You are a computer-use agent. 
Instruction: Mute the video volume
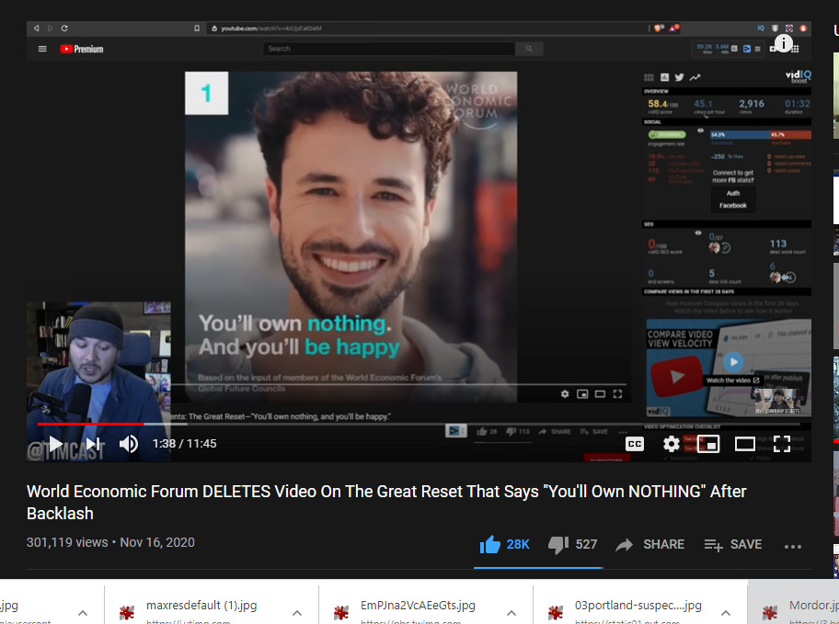point(129,444)
